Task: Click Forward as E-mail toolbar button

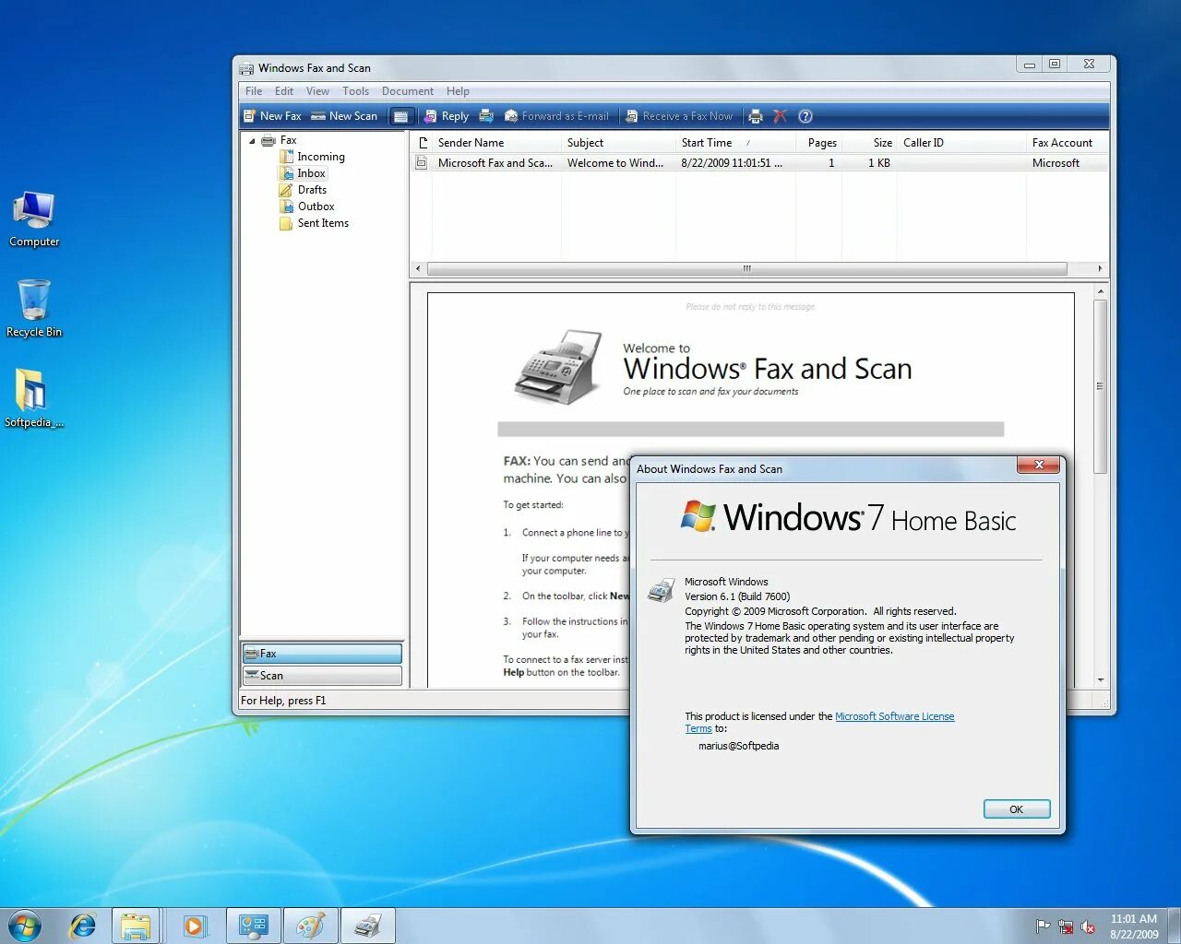Action: (x=556, y=116)
